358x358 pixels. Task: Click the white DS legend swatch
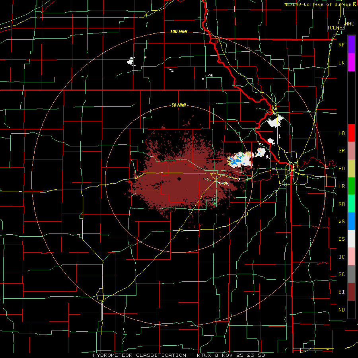tap(351, 239)
